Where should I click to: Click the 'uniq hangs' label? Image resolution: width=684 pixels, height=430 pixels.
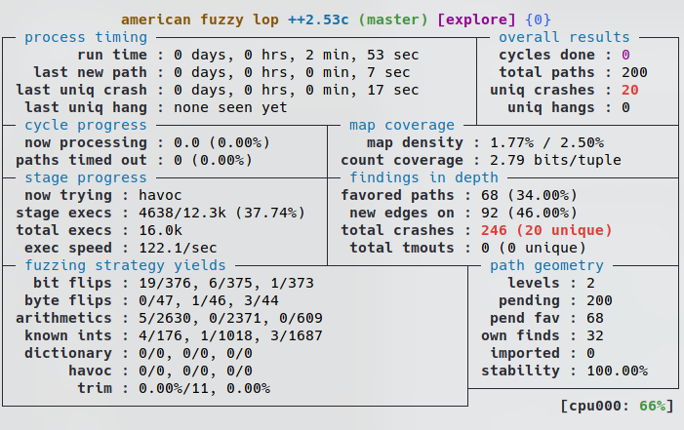click(551, 107)
